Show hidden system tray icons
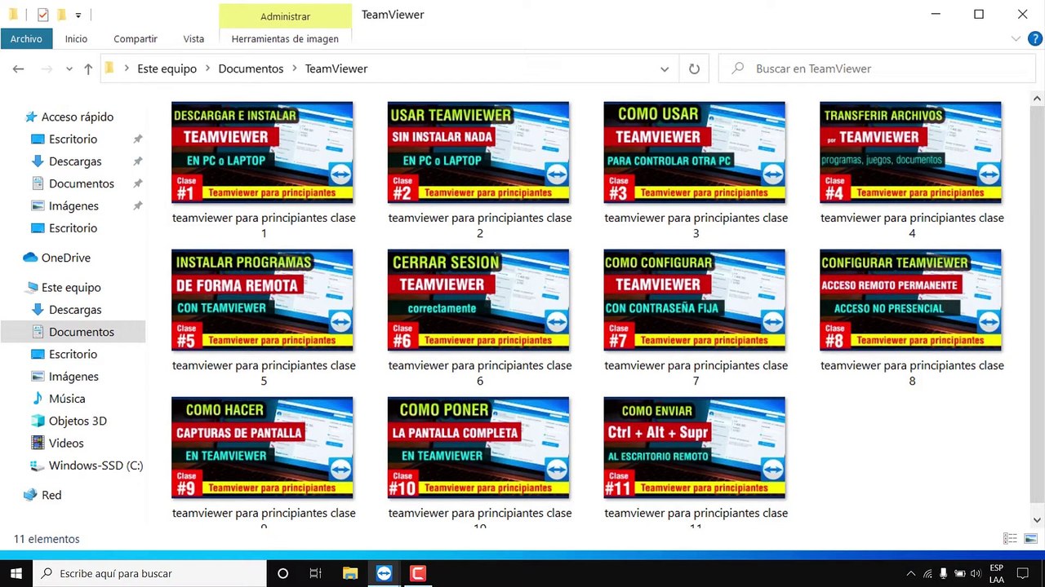 point(911,573)
